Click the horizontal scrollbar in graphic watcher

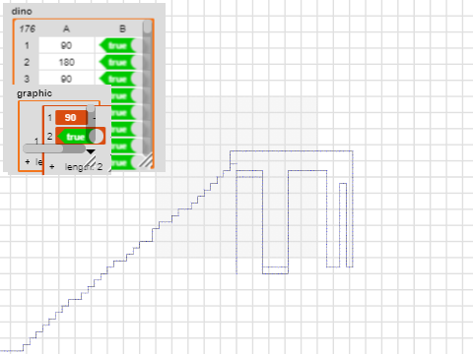coord(54,149)
